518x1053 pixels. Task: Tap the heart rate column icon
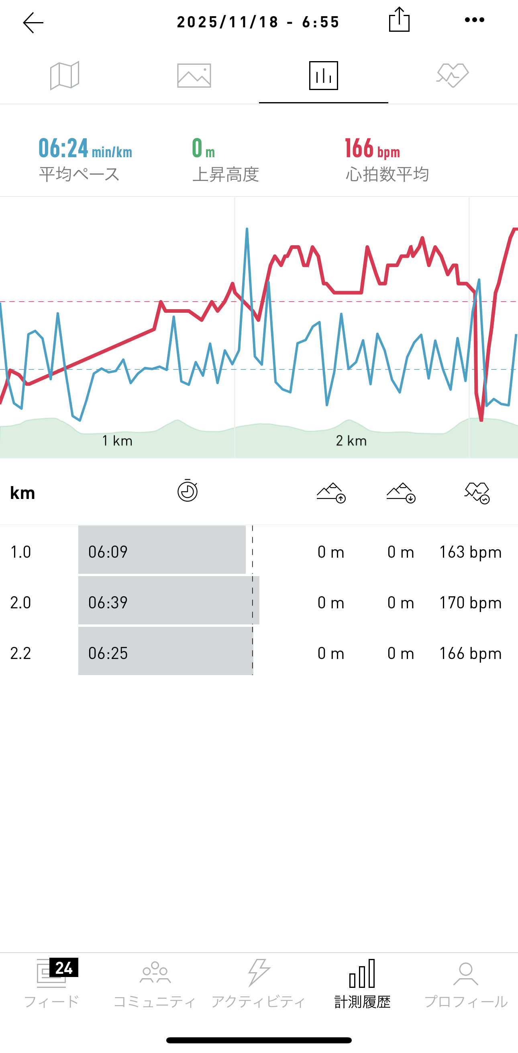tap(477, 493)
